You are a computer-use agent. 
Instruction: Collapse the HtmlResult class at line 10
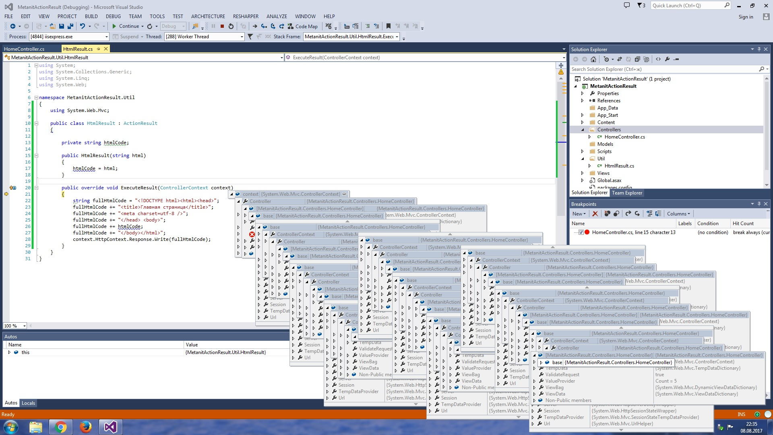[x=36, y=123]
